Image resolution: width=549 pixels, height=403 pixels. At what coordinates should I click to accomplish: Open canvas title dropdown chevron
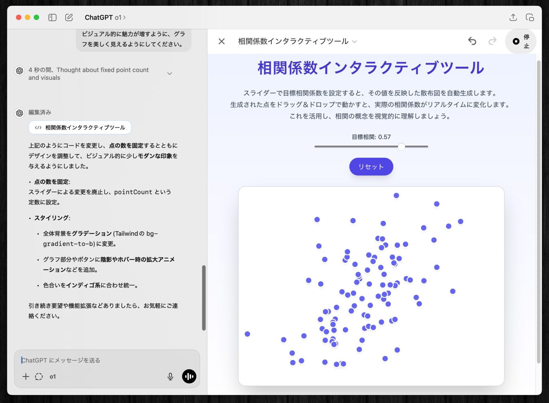(x=355, y=41)
